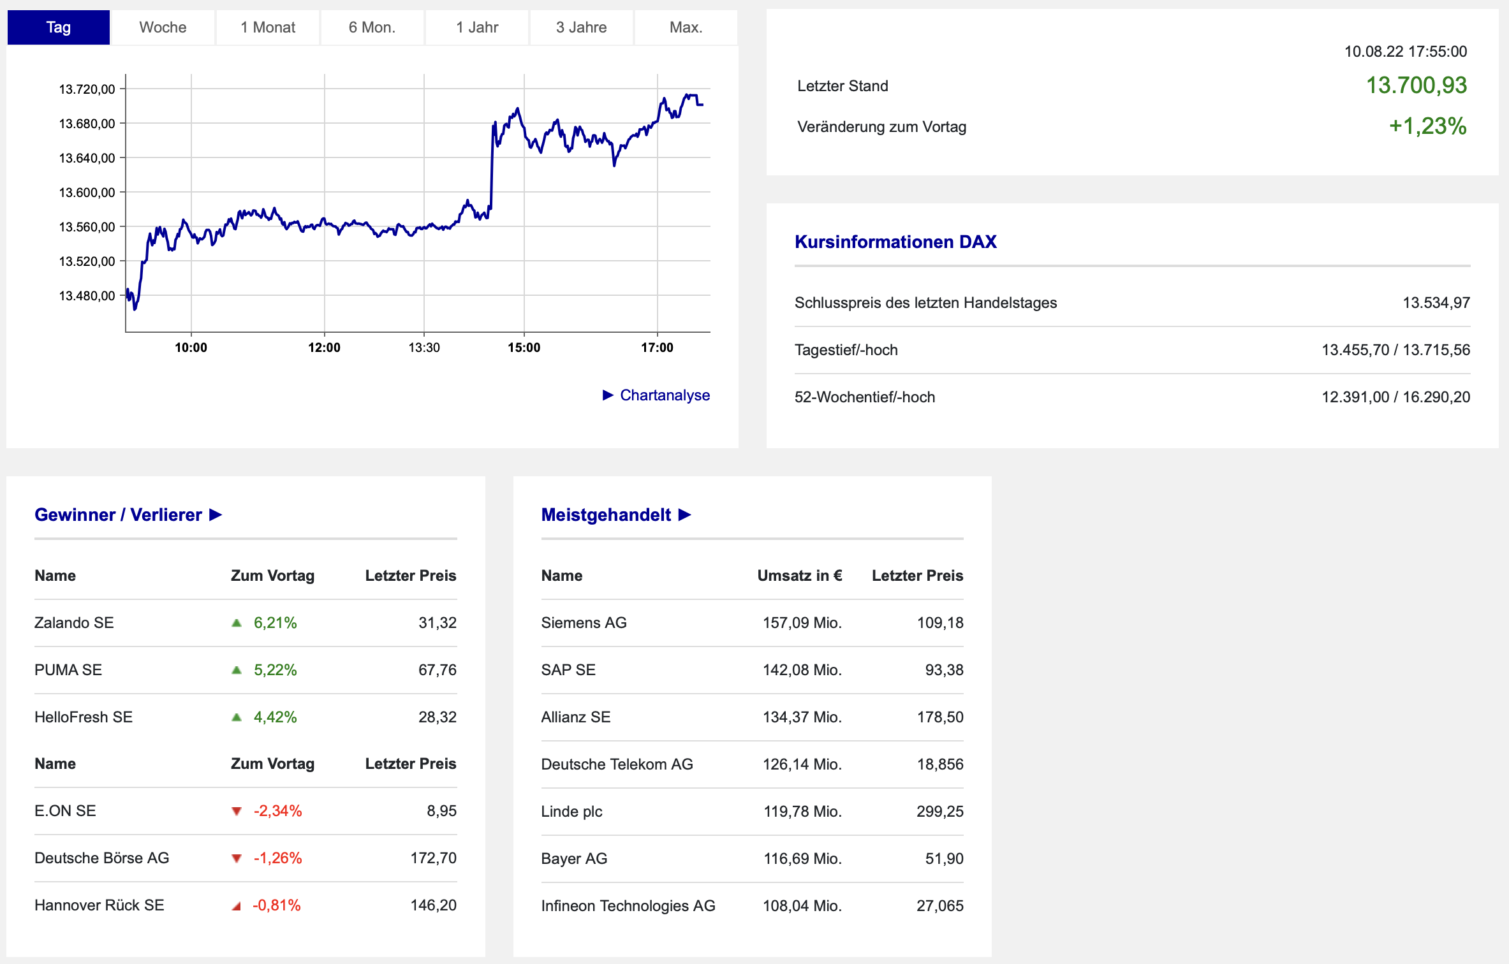Select the 3 Jahre chart tab
Viewport: 1509px width, 964px height.
[581, 27]
